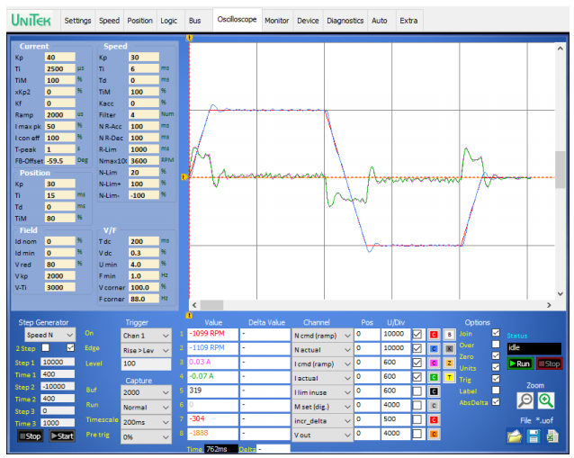Click the yellow T trigger icon
Screen dimensions: 574x458
click(449, 377)
